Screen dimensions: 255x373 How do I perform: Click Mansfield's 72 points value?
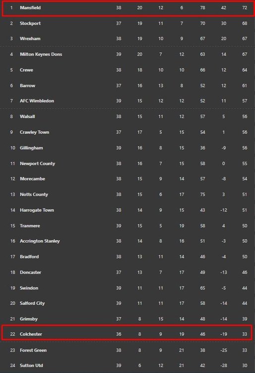245,8
